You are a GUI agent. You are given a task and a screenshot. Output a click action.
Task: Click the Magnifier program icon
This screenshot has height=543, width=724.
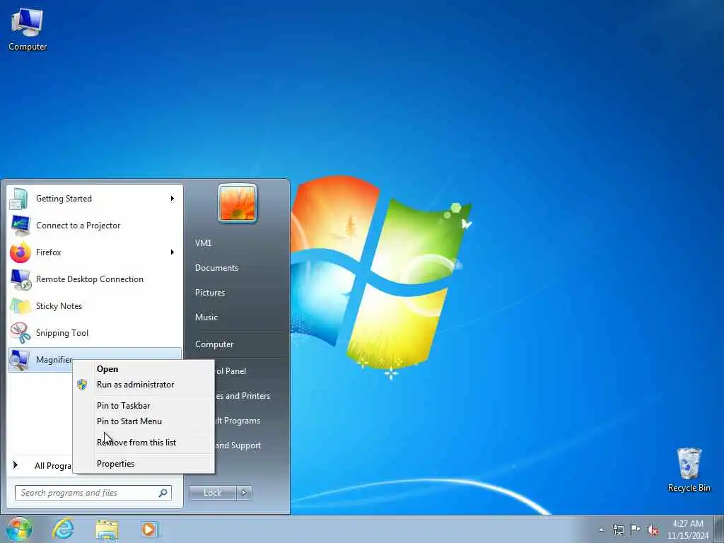coord(20,360)
